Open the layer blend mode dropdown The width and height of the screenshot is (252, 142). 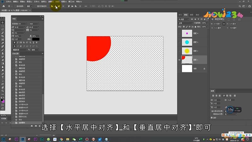(186, 23)
